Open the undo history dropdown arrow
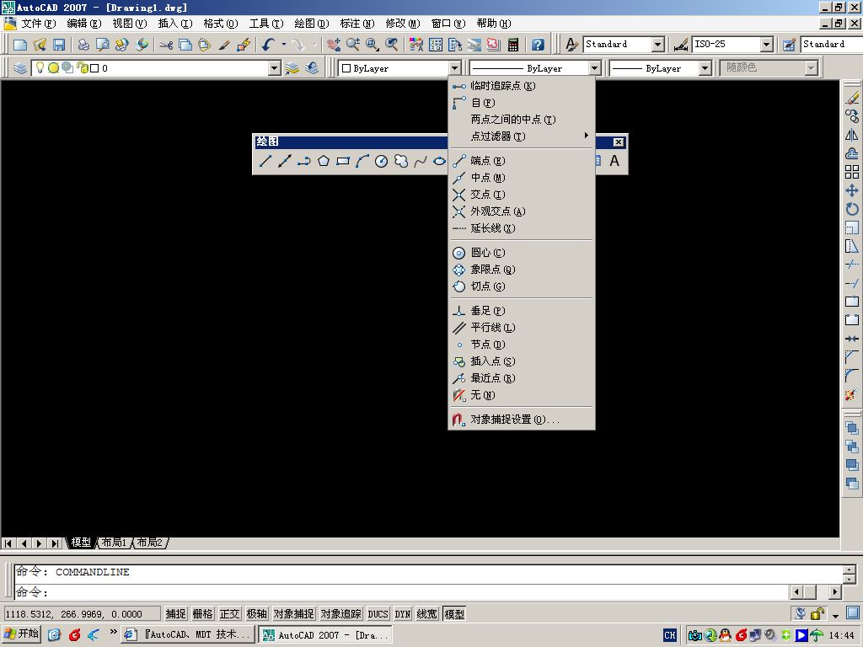The height and width of the screenshot is (647, 863). coord(284,45)
